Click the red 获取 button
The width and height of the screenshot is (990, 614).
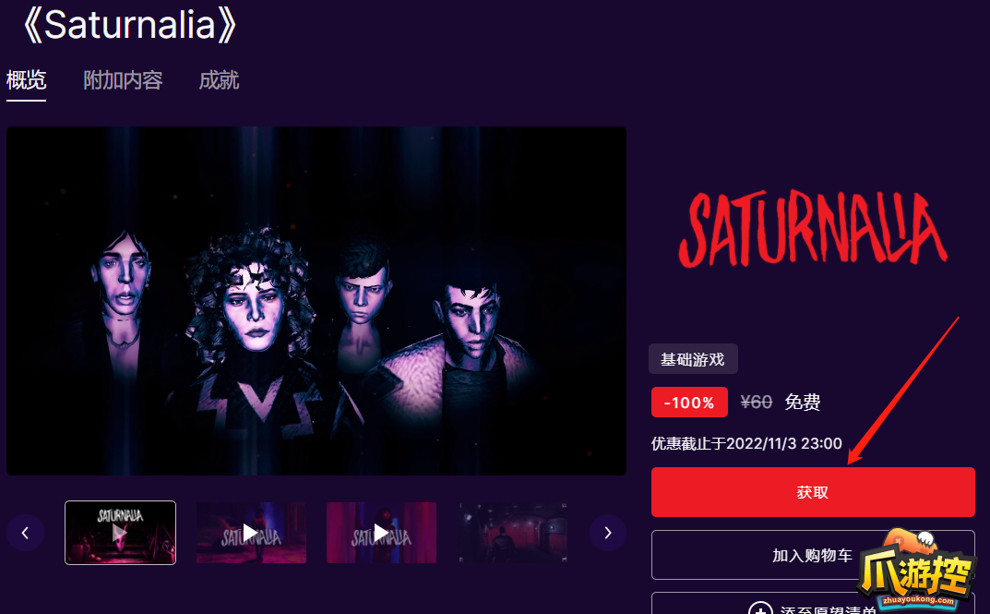813,492
